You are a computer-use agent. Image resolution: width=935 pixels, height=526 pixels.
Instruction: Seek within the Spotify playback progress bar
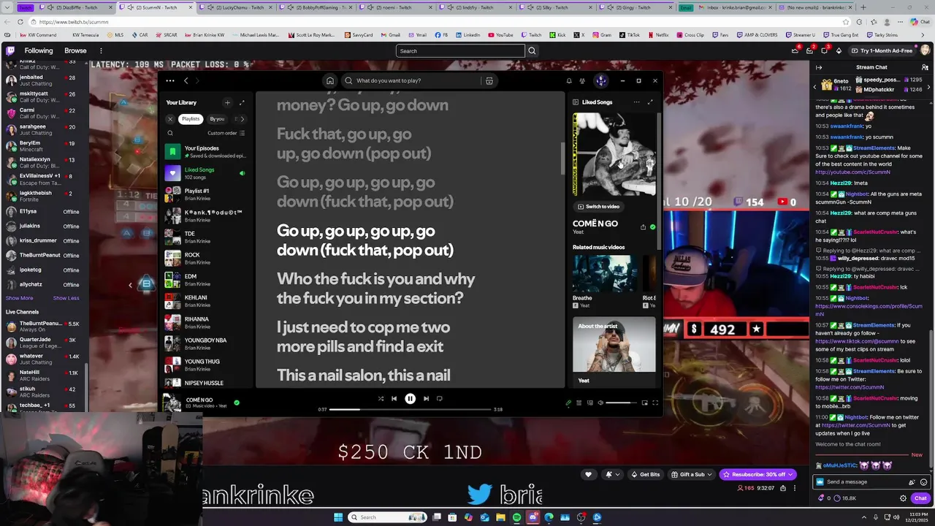(410, 410)
